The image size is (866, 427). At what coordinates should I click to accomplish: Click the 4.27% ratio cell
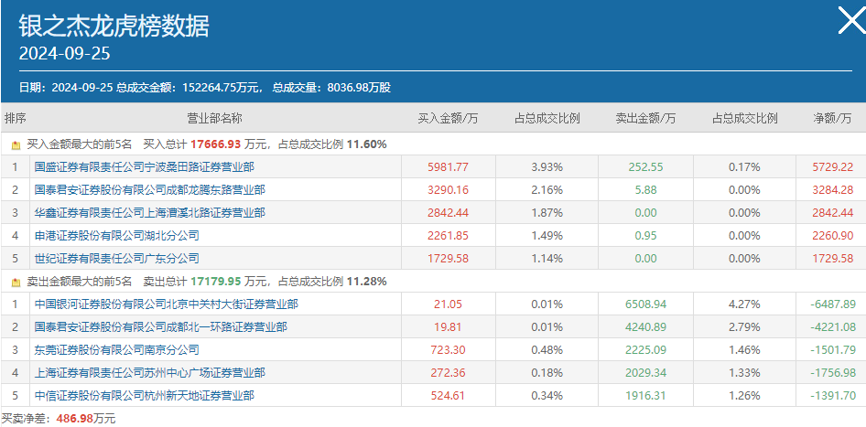[744, 304]
